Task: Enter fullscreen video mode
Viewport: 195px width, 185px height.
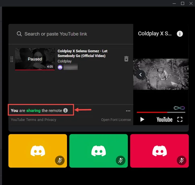Action: [180, 119]
